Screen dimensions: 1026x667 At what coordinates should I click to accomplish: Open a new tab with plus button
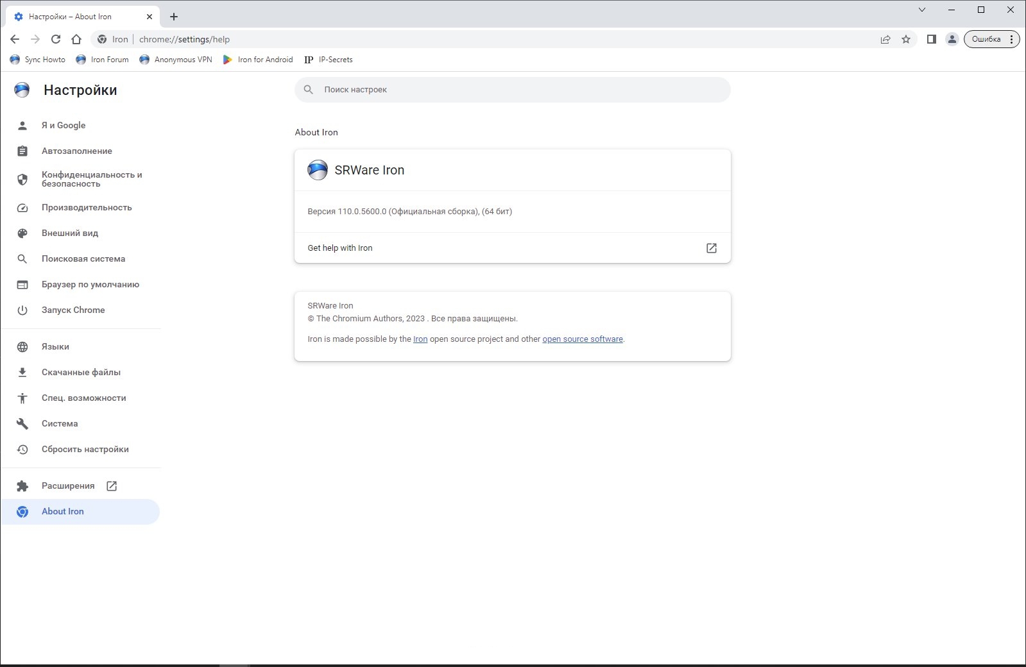pos(174,17)
